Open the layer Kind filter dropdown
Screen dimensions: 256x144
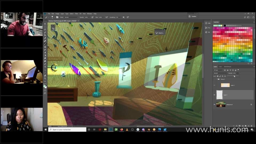point(218,70)
